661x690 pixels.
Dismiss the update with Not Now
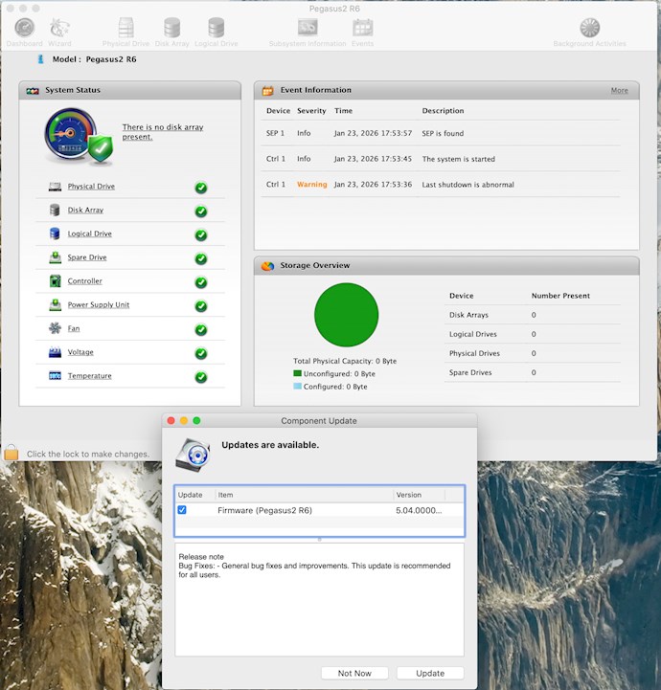click(354, 673)
